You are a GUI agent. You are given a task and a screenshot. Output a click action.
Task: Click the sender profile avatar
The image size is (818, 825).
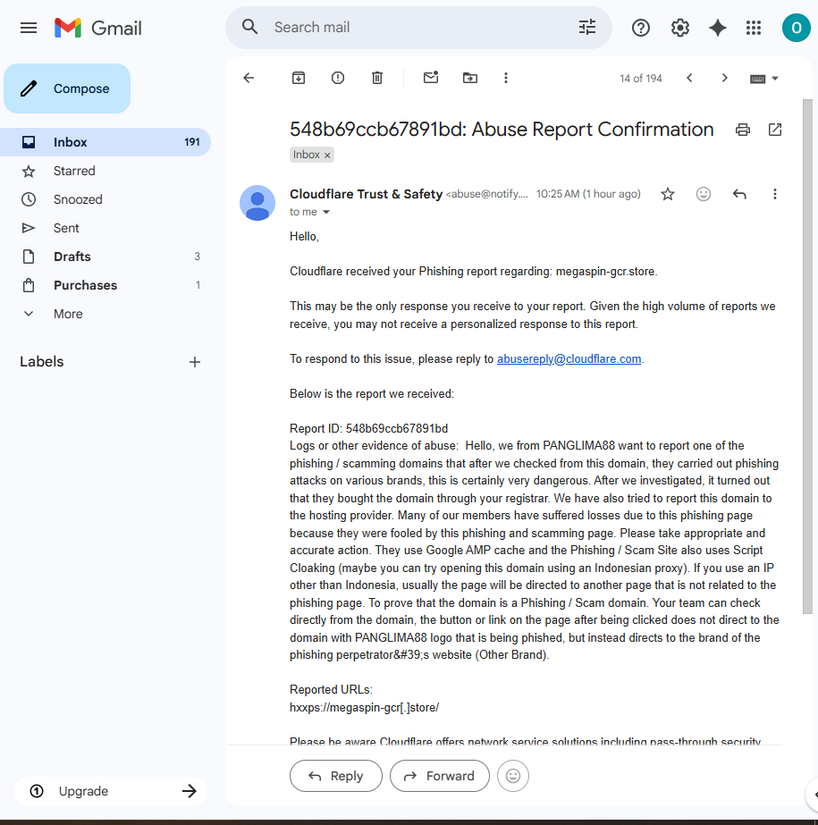pos(257,203)
